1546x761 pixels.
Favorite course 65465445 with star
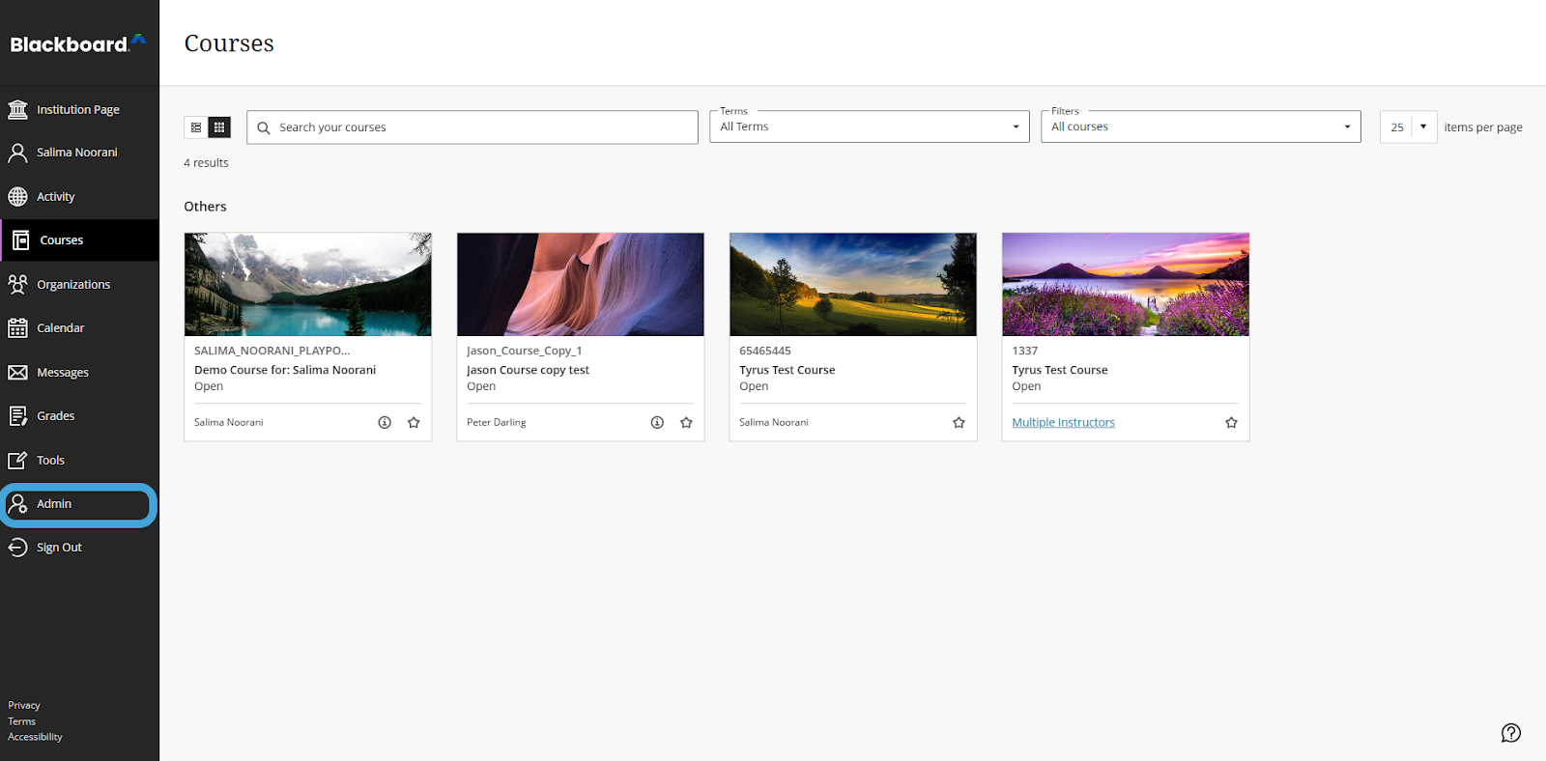[959, 422]
